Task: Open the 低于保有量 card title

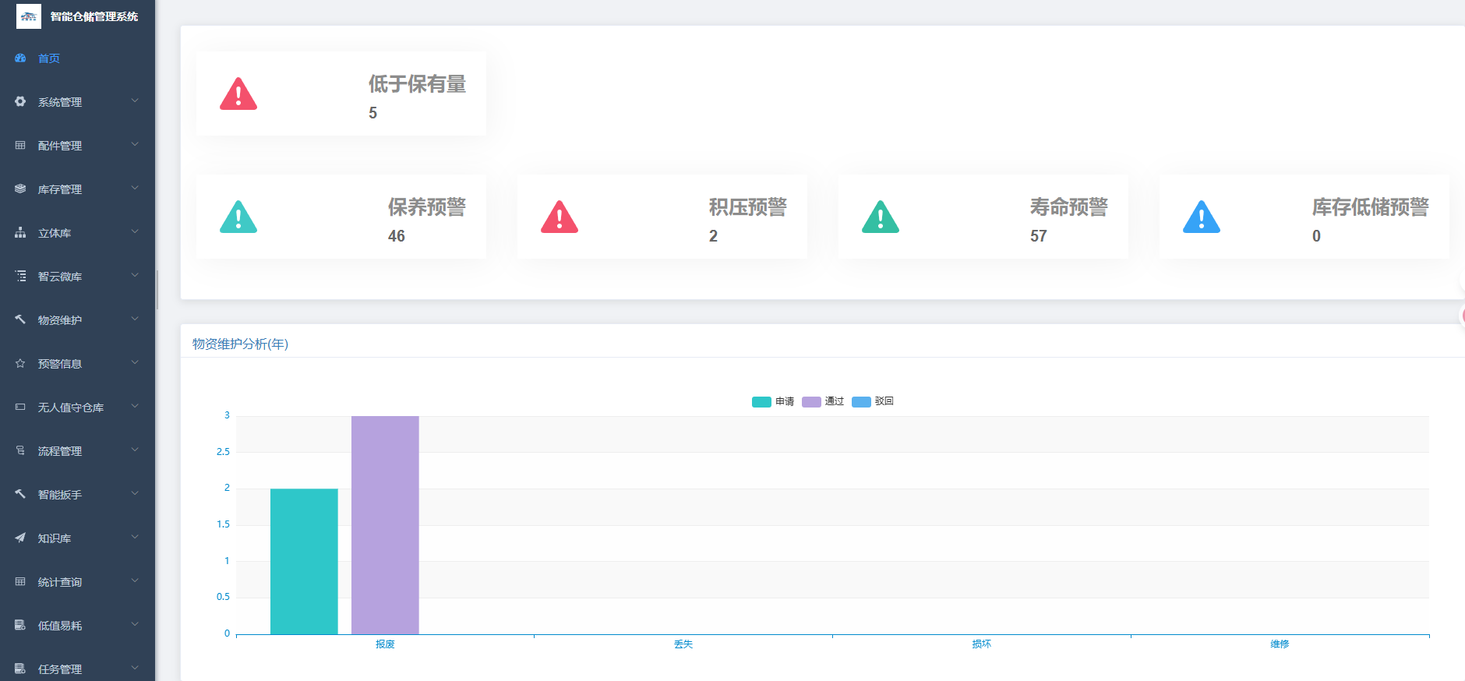Action: click(417, 84)
